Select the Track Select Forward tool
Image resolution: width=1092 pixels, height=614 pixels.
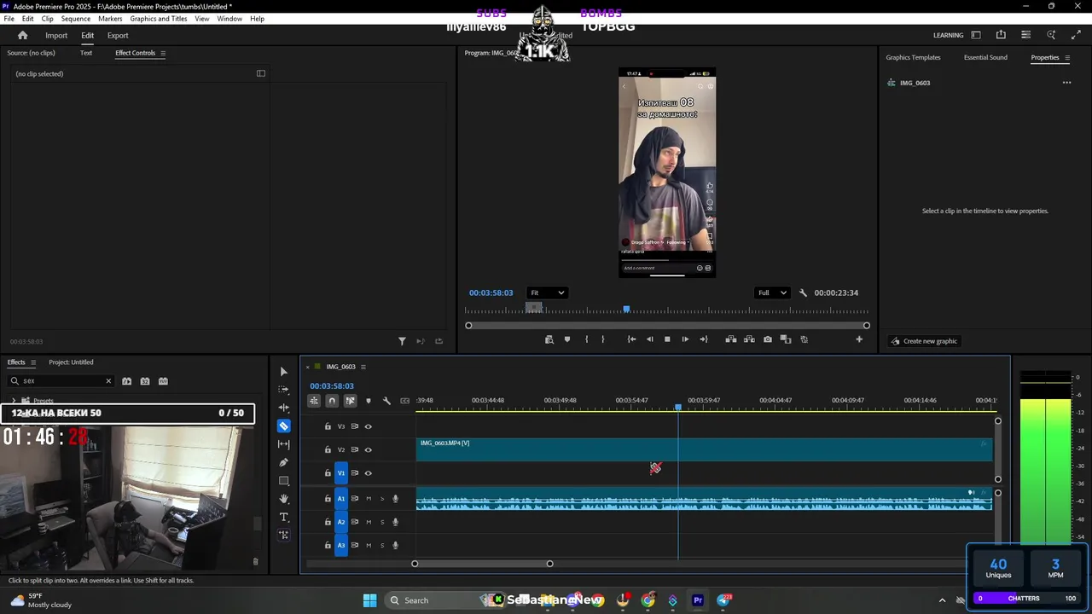click(284, 389)
